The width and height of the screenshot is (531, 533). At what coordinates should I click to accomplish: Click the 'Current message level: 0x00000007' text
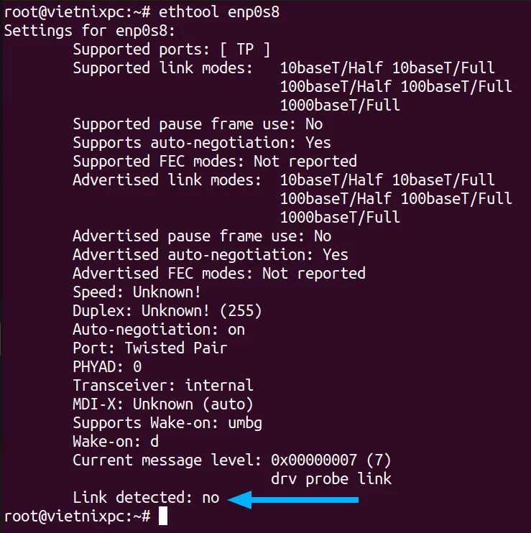(x=215, y=460)
